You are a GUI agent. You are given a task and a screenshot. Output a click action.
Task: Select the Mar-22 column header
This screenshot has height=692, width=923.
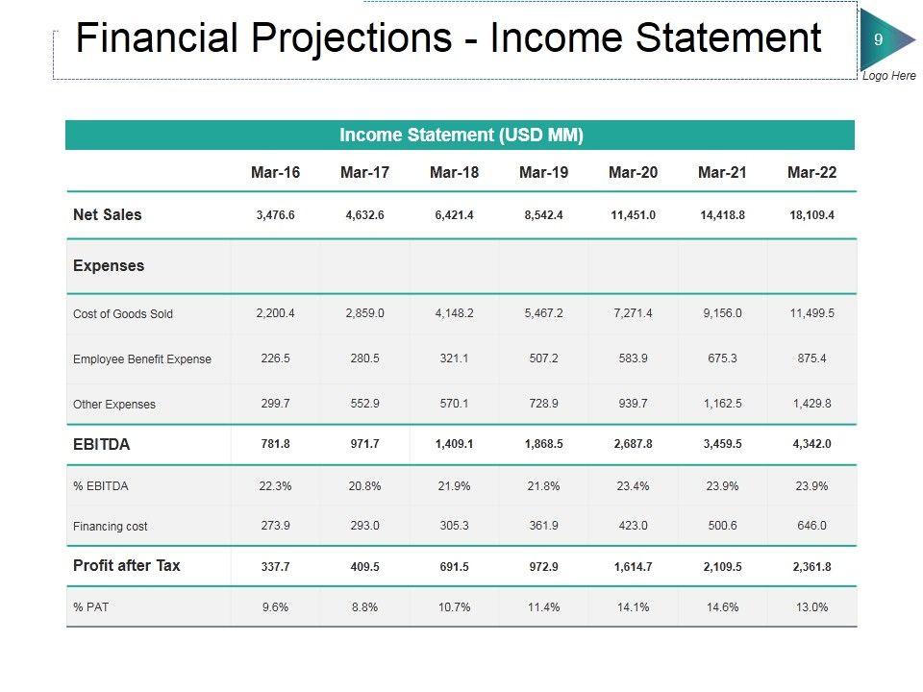point(811,173)
